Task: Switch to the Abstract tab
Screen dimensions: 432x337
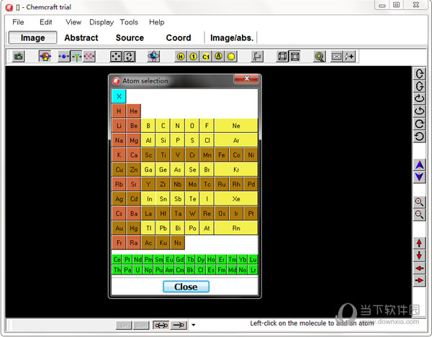Action: (81, 37)
